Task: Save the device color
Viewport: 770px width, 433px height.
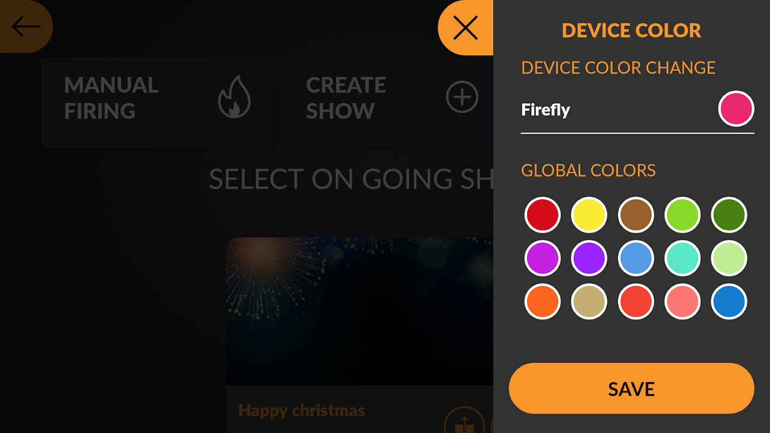Action: click(x=631, y=389)
